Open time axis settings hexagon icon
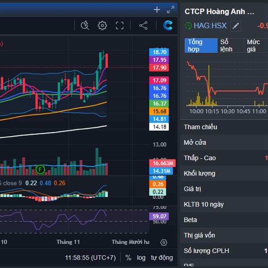This screenshot has width=268, height=268. 164,243
